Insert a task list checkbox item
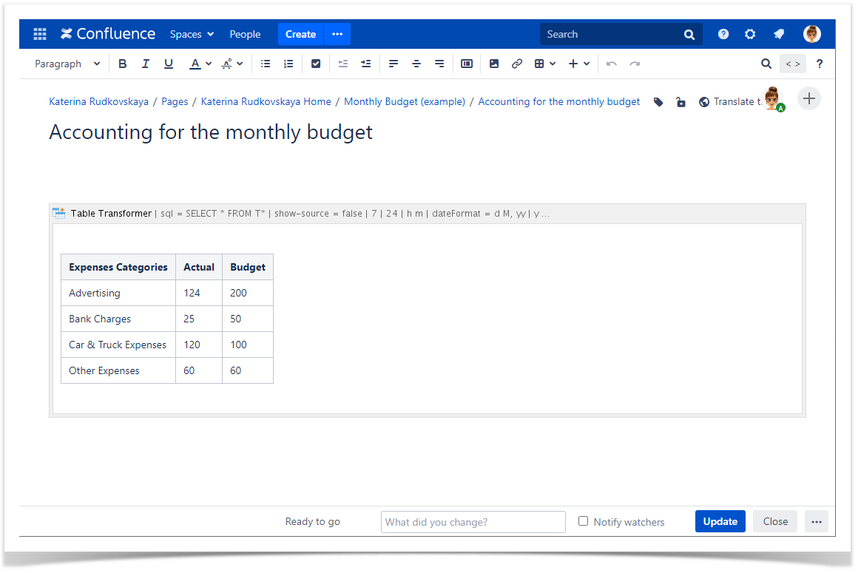 pyautogui.click(x=316, y=64)
